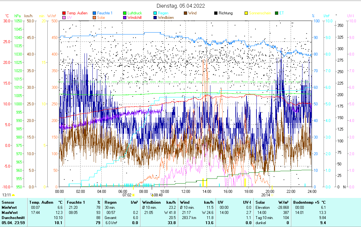Viewport: 361px width, 227px height.
Task: Click the sun marker next to 07:02
Action: click(x=133, y=195)
